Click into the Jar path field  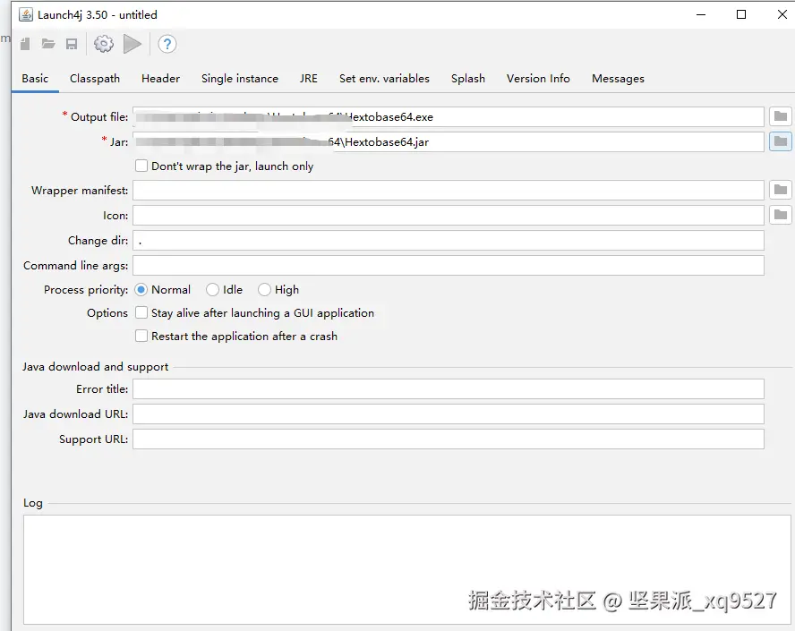(449, 141)
